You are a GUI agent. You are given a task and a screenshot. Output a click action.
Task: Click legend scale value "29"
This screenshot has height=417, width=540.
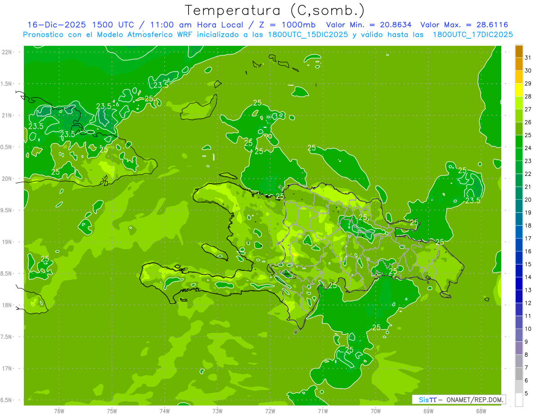click(x=528, y=84)
